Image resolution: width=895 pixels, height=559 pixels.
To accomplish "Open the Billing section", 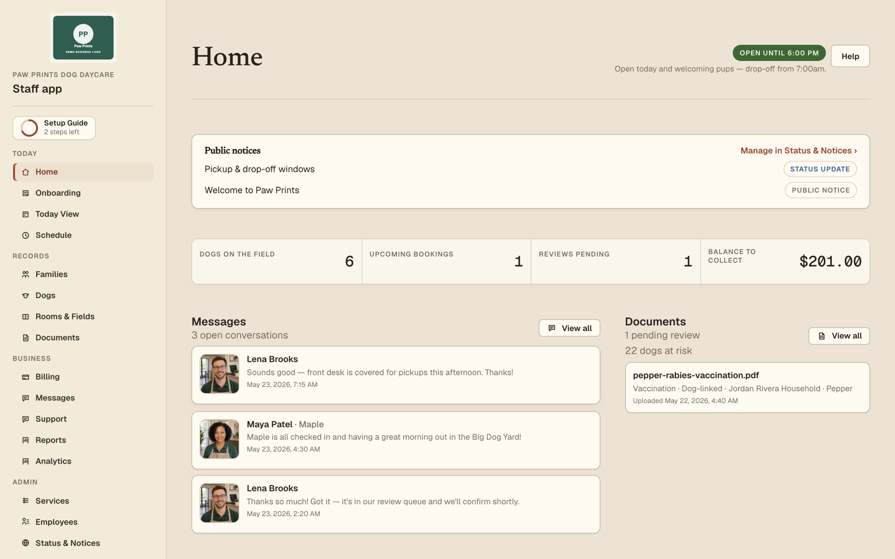I will (83, 377).
